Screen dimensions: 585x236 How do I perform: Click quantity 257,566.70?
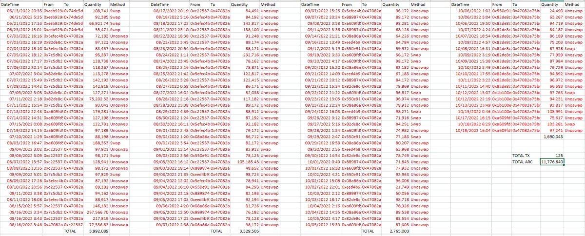coord(97,213)
